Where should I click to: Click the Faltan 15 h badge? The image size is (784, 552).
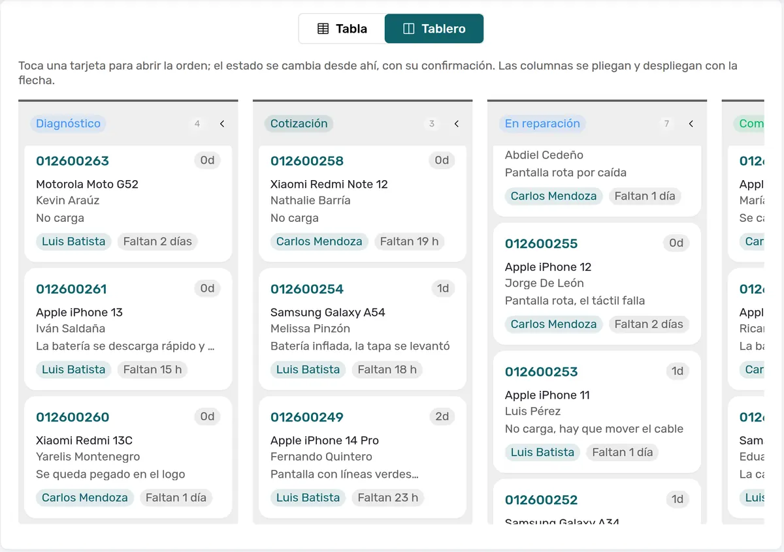pos(153,369)
